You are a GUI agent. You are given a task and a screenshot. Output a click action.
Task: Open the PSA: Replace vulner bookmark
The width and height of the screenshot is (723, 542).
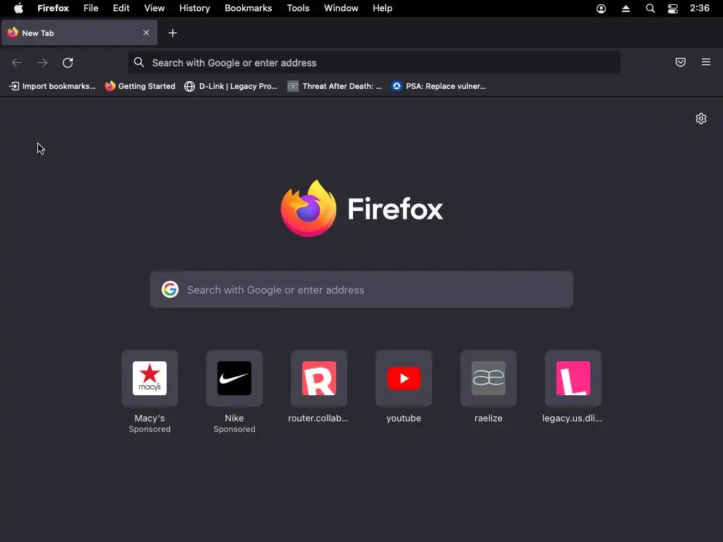coord(438,86)
